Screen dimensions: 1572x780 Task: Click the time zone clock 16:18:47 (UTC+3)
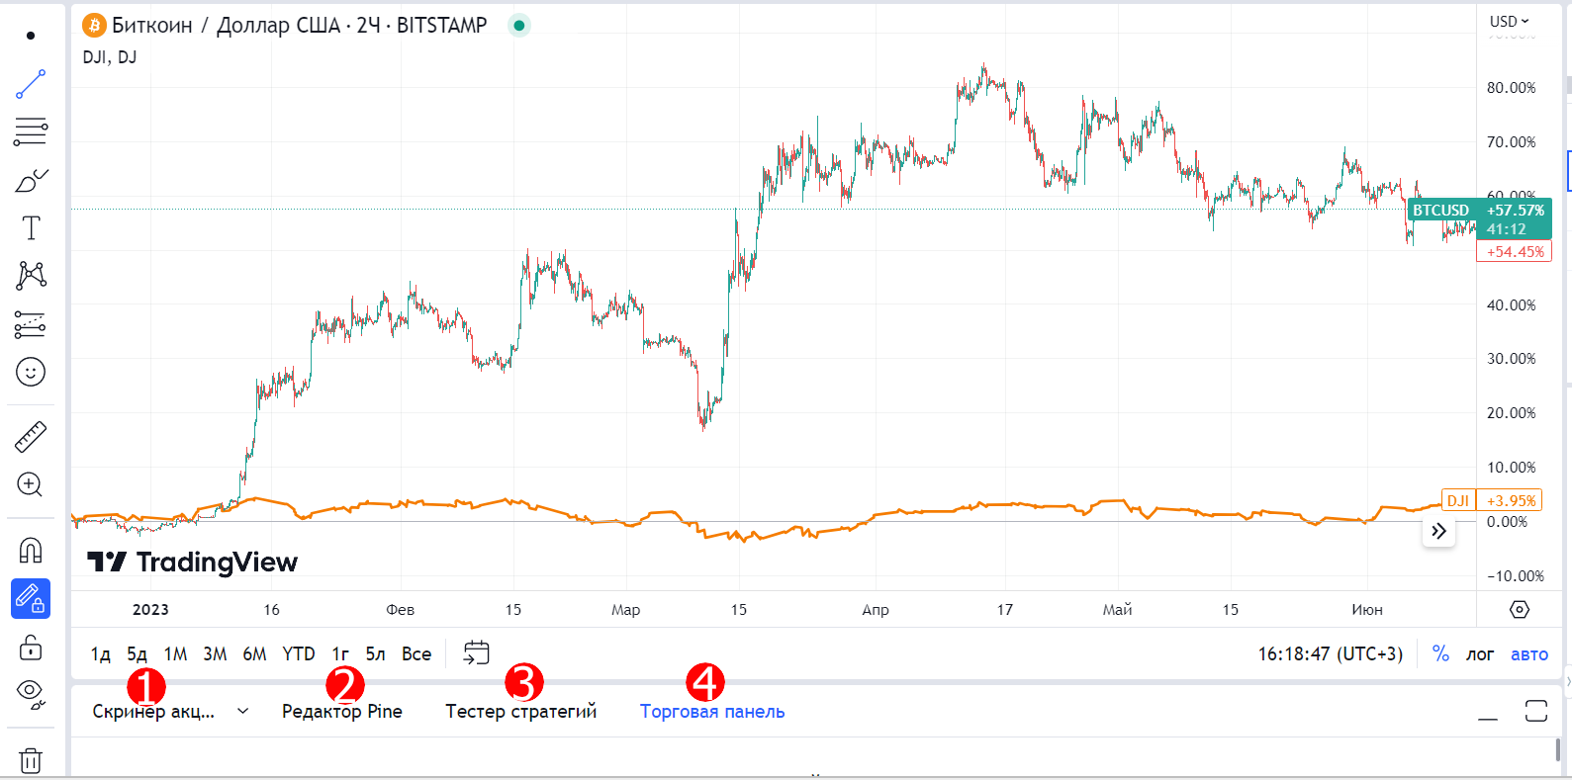click(x=1331, y=653)
